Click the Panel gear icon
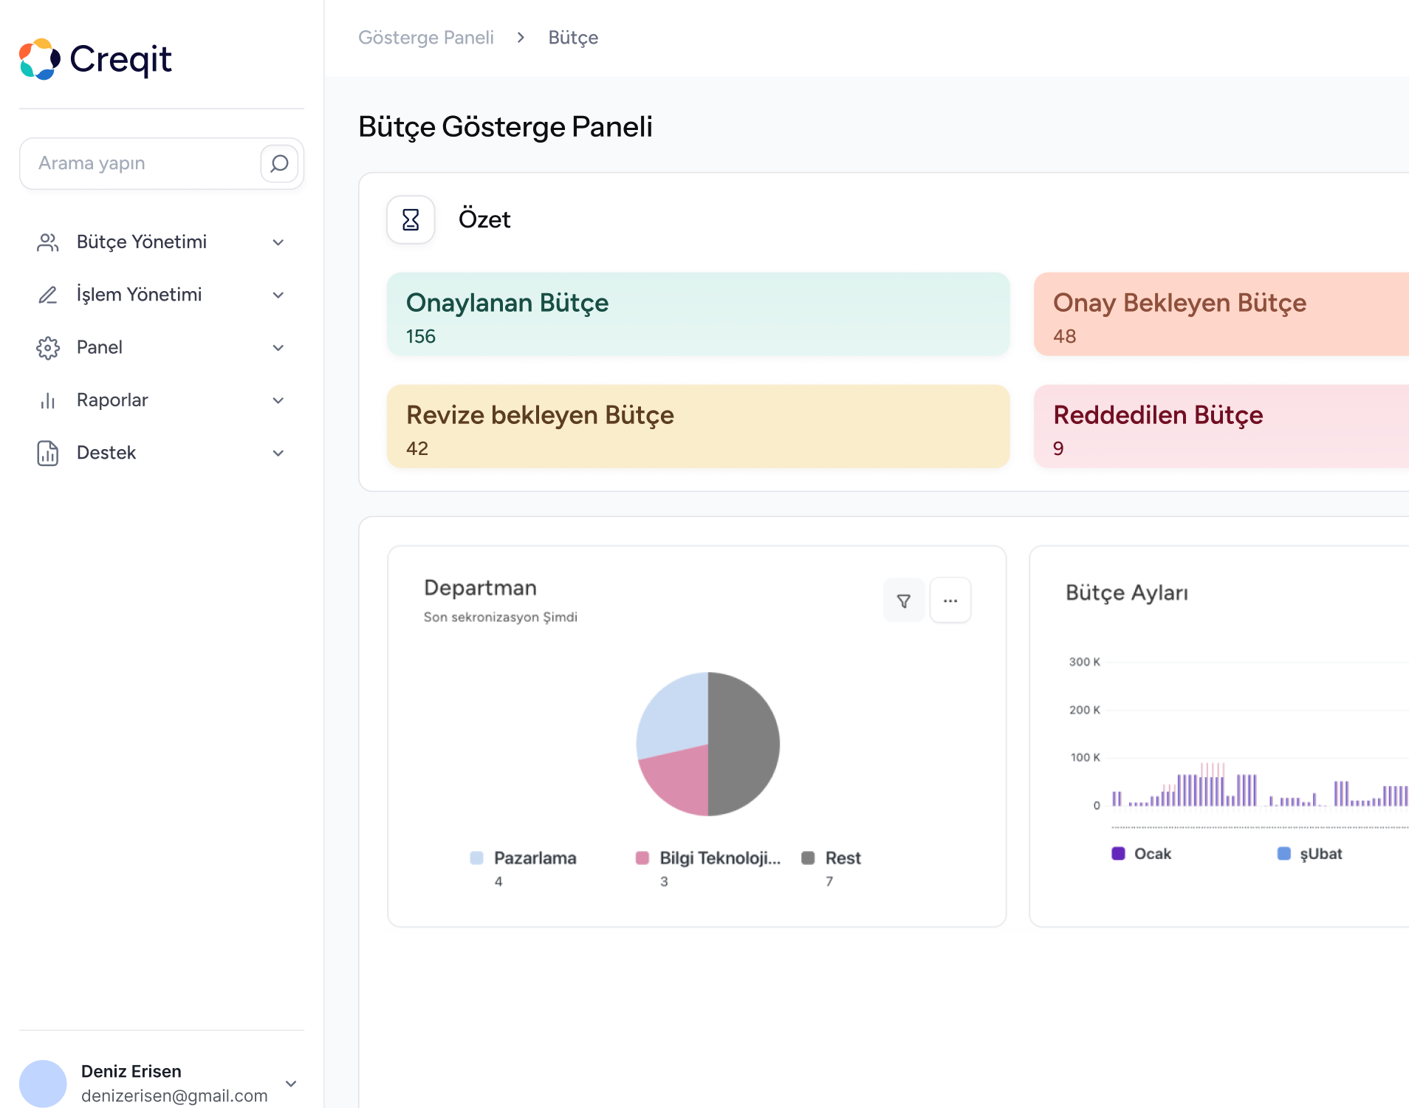 (x=48, y=347)
